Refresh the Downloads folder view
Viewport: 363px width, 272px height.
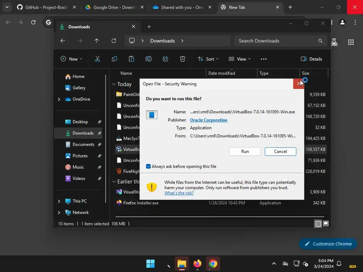pyautogui.click(x=114, y=41)
